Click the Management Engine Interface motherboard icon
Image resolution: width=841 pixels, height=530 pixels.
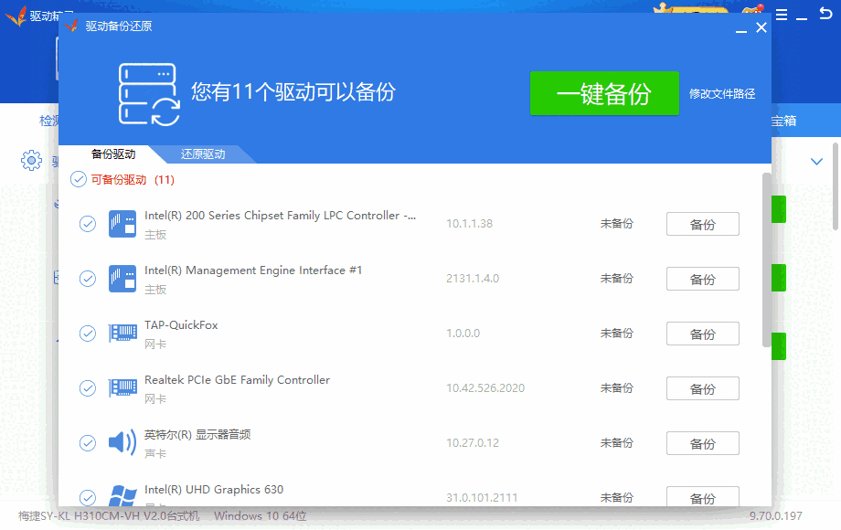[x=122, y=279]
